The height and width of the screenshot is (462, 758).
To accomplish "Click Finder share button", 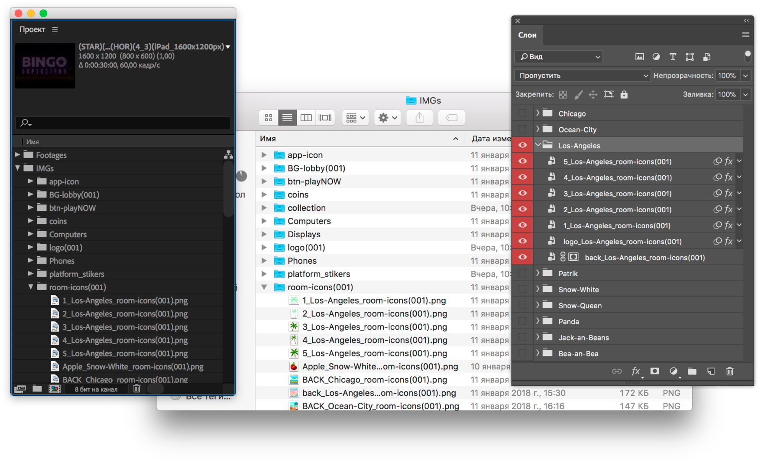I will coord(419,118).
